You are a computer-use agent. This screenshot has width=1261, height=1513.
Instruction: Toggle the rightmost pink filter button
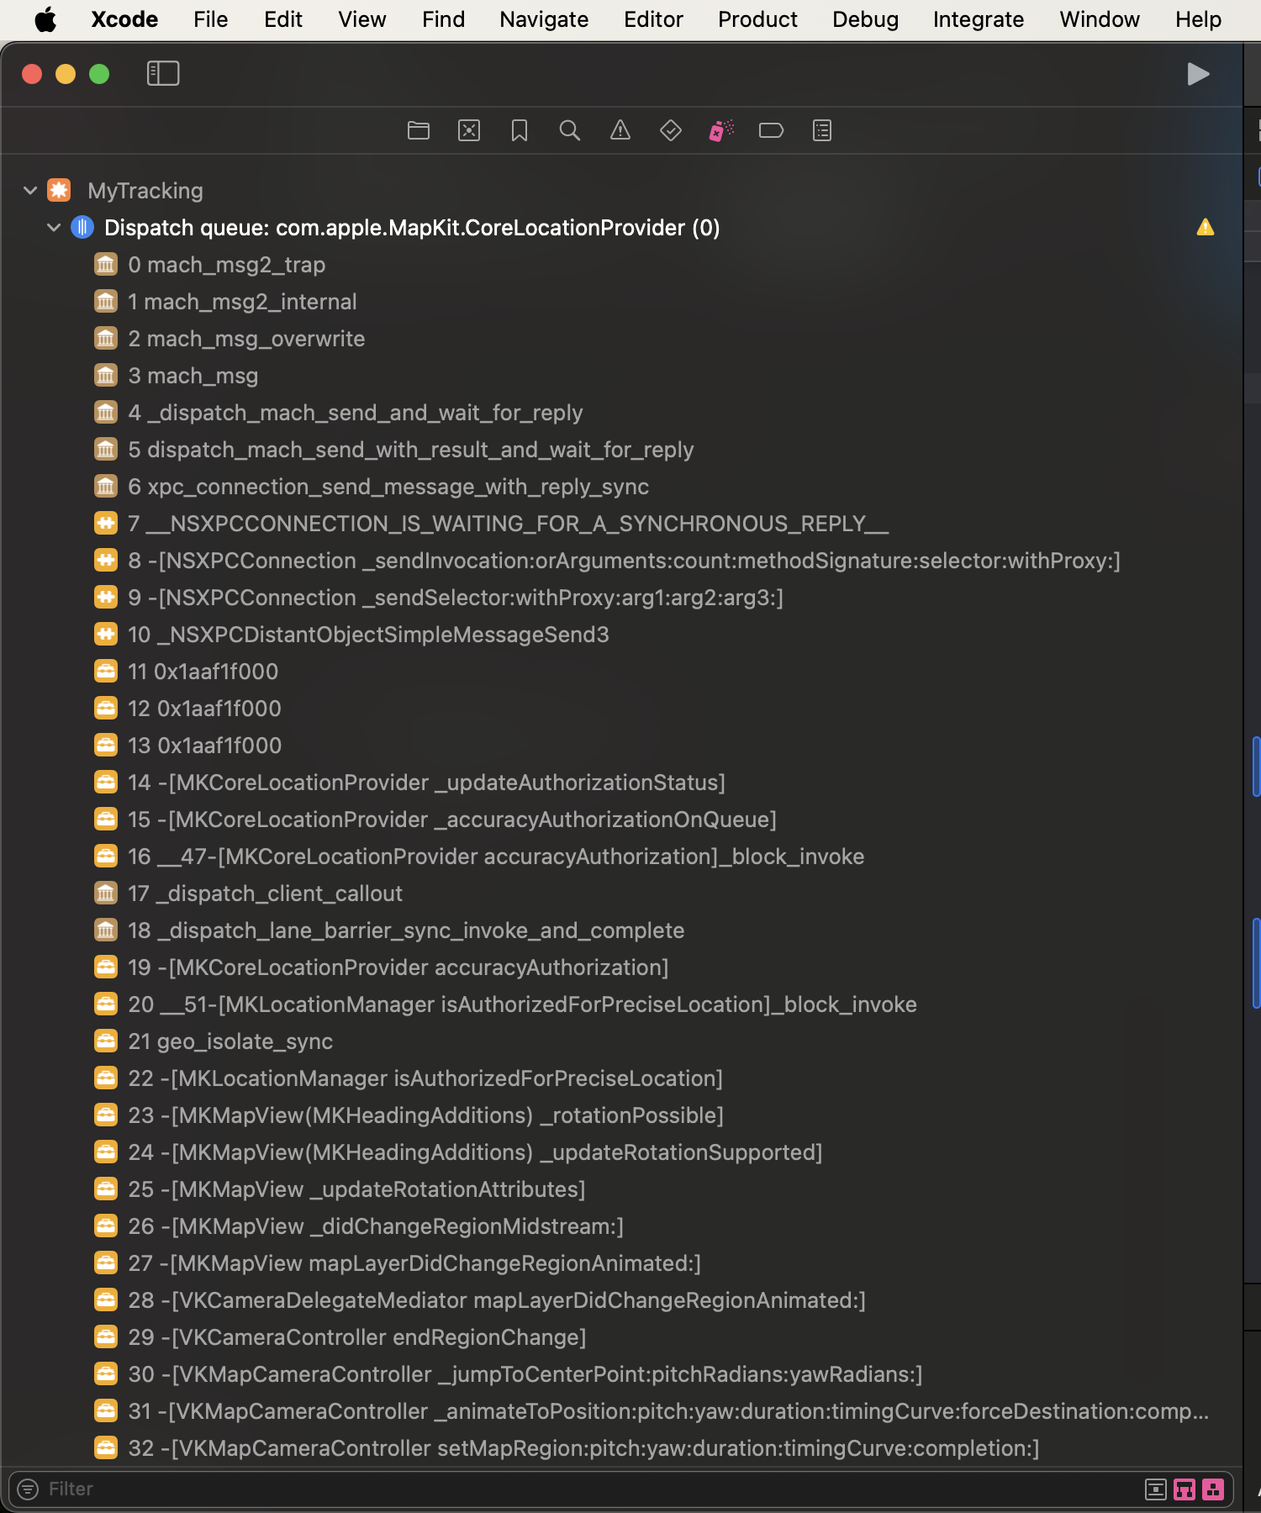click(x=1213, y=1489)
